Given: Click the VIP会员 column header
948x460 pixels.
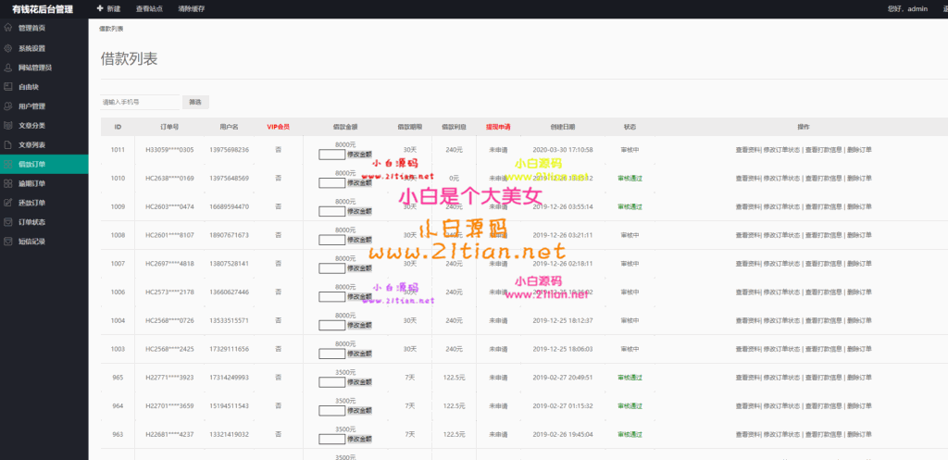Looking at the screenshot, I should click(278, 127).
